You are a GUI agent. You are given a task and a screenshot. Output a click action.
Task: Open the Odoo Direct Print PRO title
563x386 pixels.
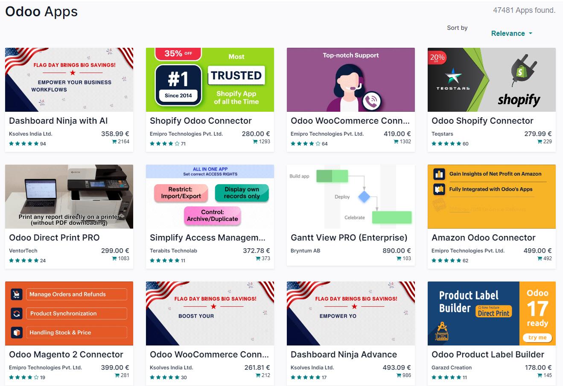[x=54, y=238]
